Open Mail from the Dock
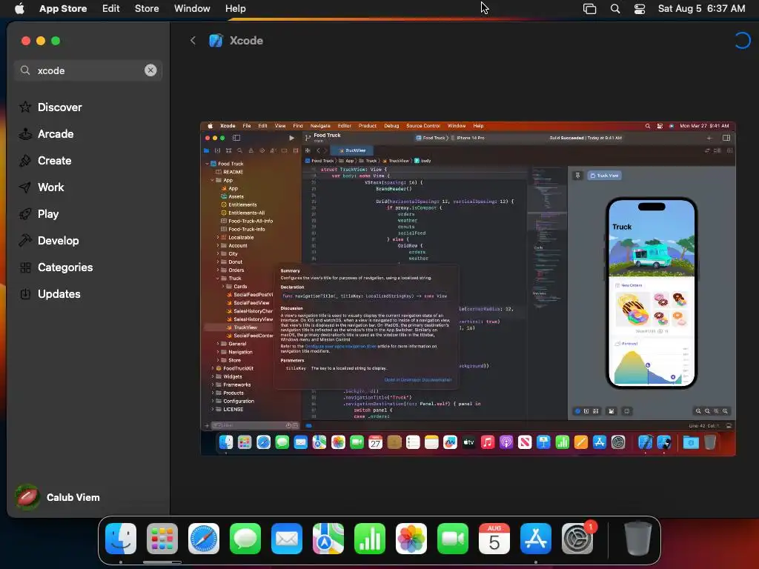Screen dimensions: 759x569 pyautogui.click(x=287, y=538)
